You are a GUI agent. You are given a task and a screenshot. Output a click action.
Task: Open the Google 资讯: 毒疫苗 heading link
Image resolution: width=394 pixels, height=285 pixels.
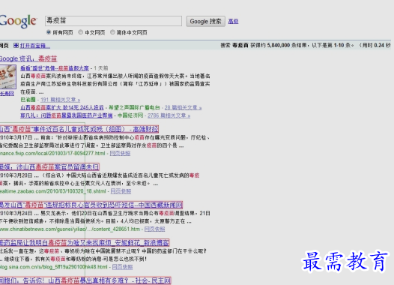coord(28,58)
